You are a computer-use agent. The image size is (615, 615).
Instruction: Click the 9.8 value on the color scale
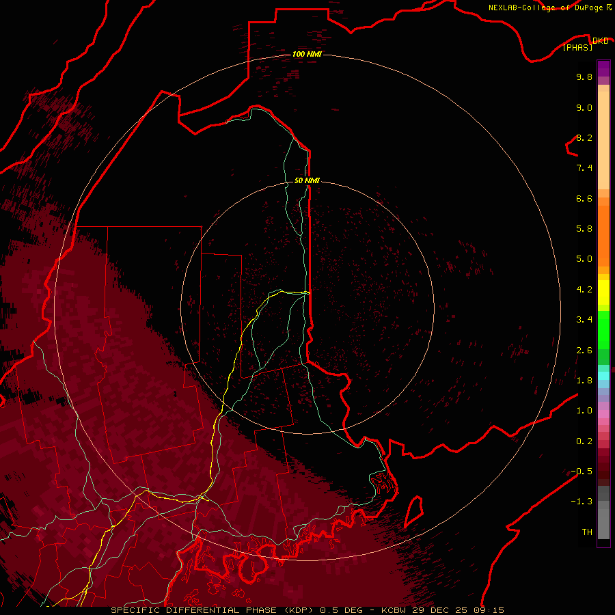584,77
